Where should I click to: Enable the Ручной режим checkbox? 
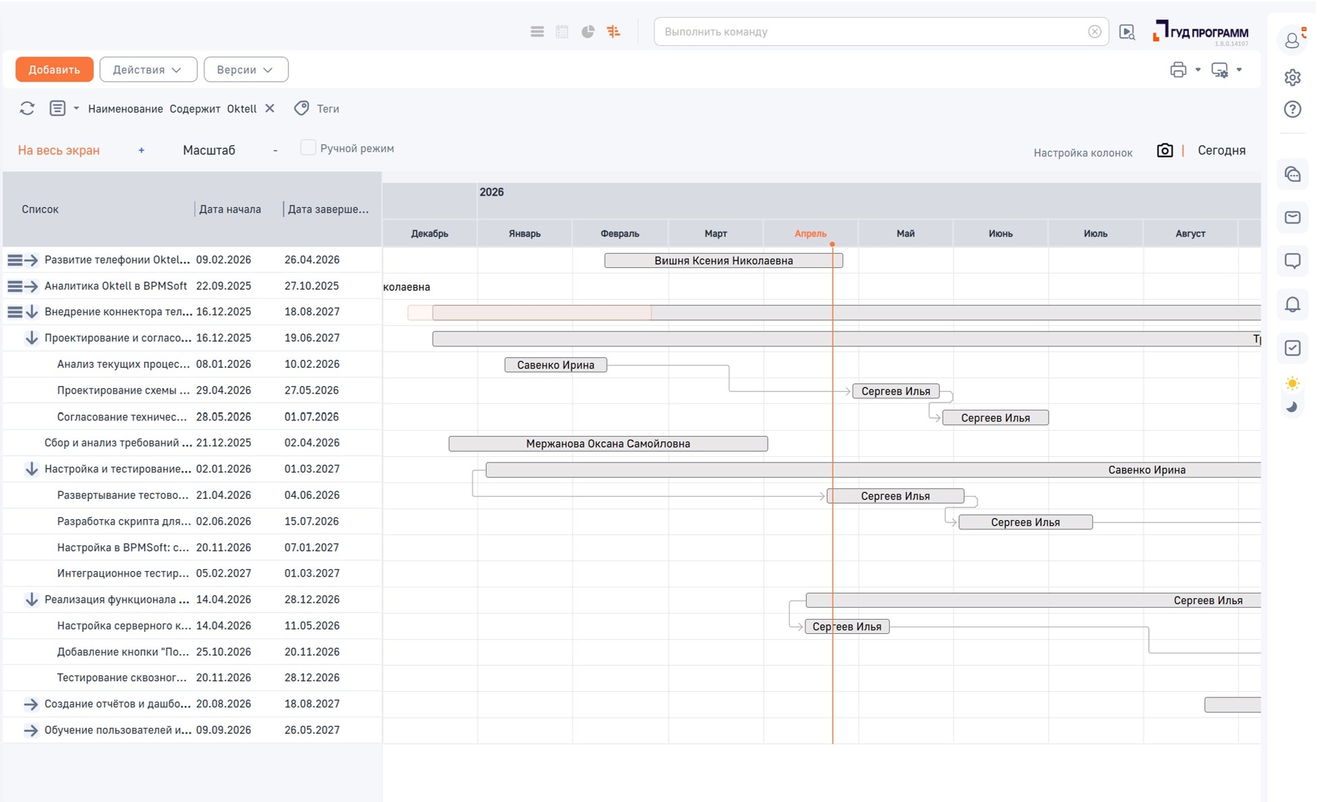coord(308,148)
